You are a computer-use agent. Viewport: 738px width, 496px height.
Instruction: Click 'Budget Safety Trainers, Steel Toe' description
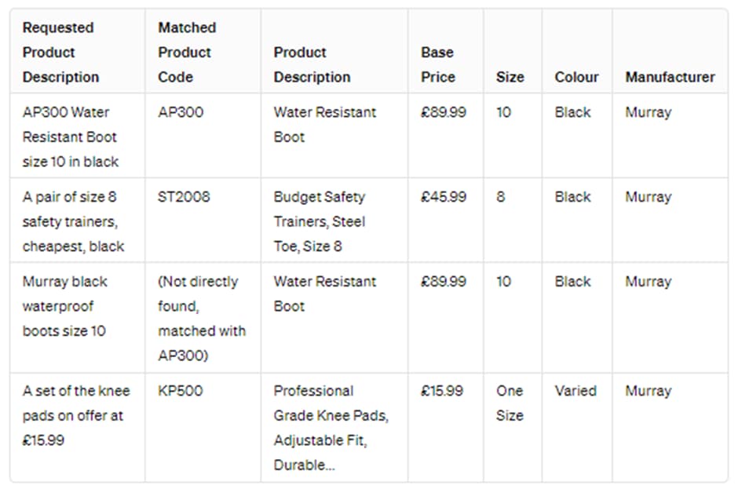pyautogui.click(x=319, y=221)
